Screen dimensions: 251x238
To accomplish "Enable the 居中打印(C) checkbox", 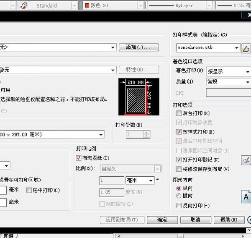I will pyautogui.click(x=29, y=190).
